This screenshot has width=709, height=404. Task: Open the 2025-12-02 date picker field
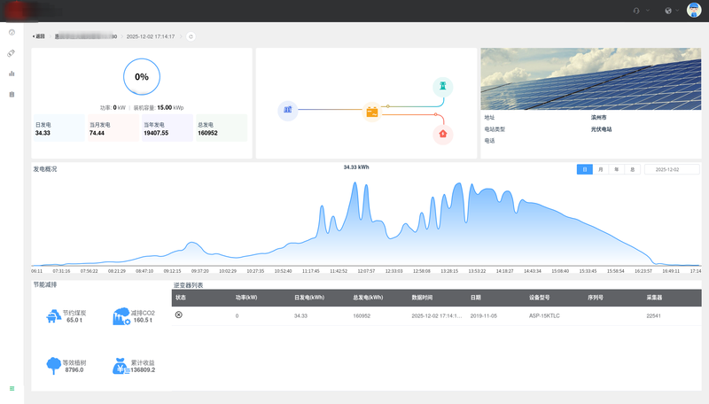pos(671,168)
